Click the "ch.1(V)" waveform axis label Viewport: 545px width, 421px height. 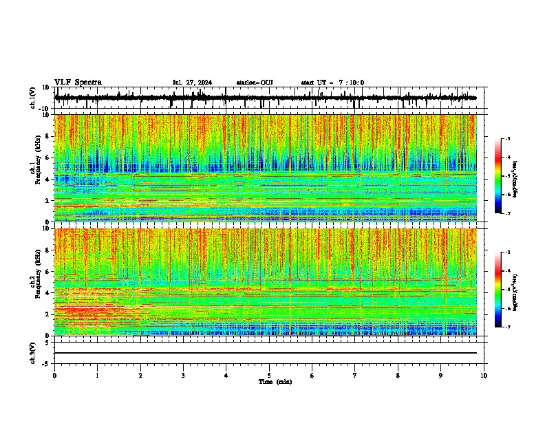[33, 98]
